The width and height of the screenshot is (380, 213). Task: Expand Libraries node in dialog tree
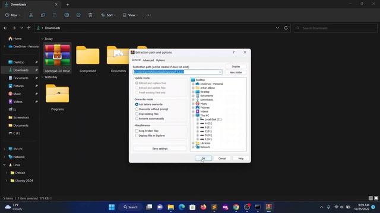point(193,143)
